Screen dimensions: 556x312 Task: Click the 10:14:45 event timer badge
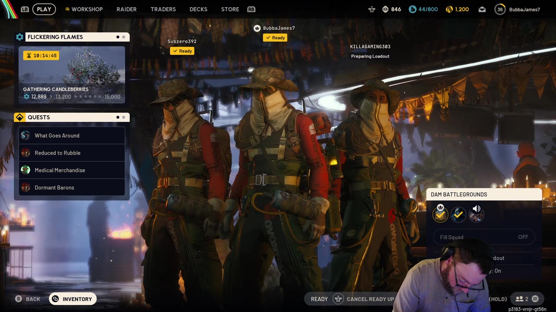point(41,55)
